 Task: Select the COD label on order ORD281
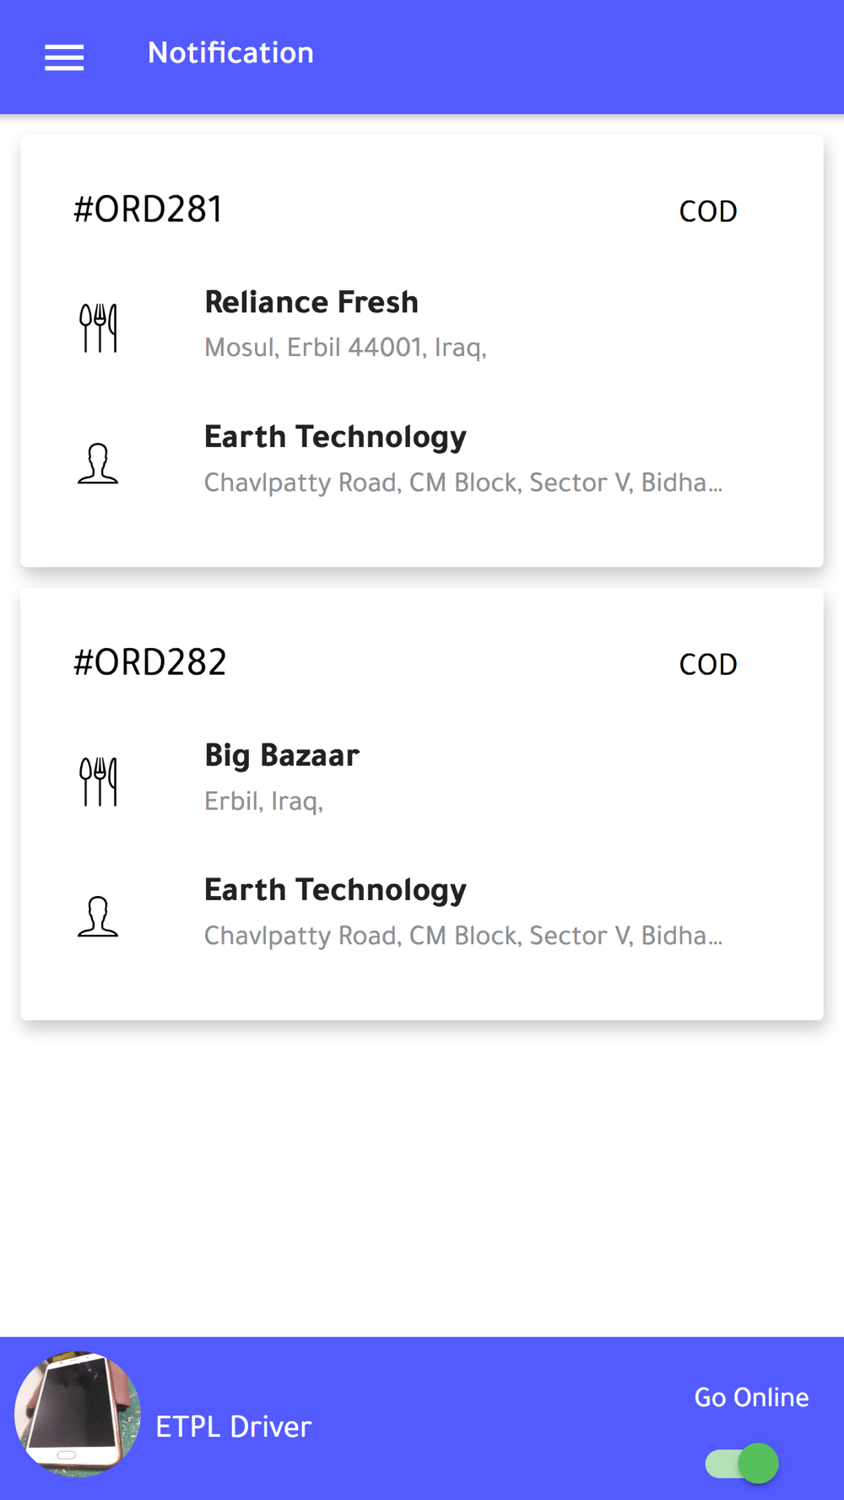[708, 212]
